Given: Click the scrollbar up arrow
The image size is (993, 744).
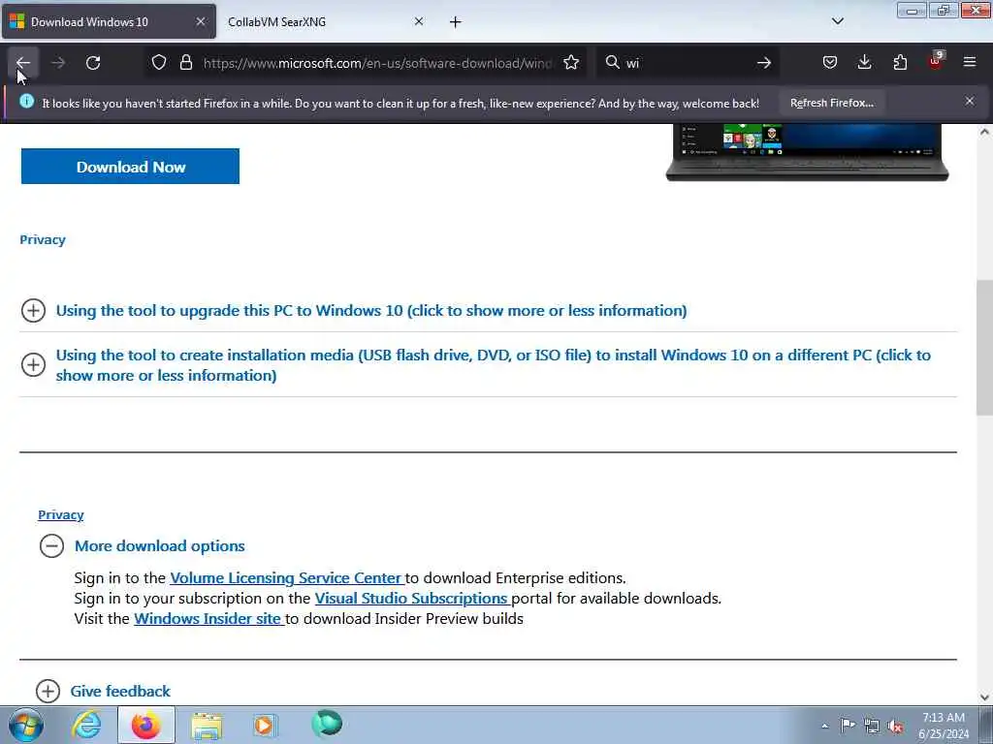Looking at the screenshot, I should pos(984,132).
